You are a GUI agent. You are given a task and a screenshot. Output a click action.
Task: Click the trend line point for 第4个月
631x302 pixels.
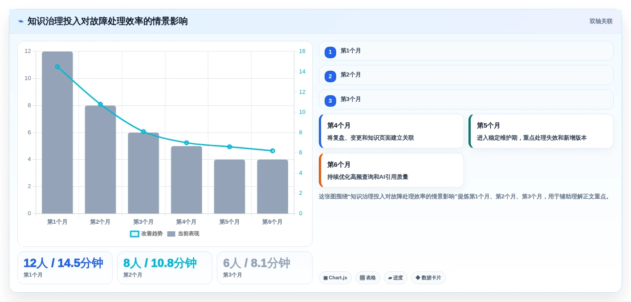187,143
